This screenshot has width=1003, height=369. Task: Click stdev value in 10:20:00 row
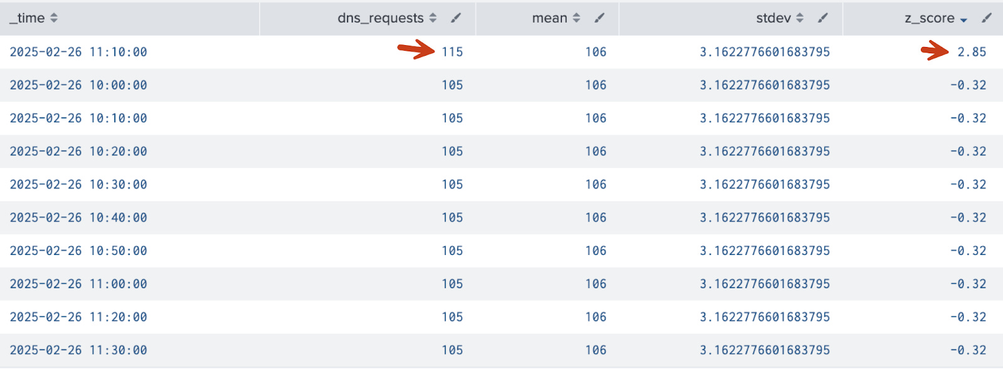tap(765, 152)
